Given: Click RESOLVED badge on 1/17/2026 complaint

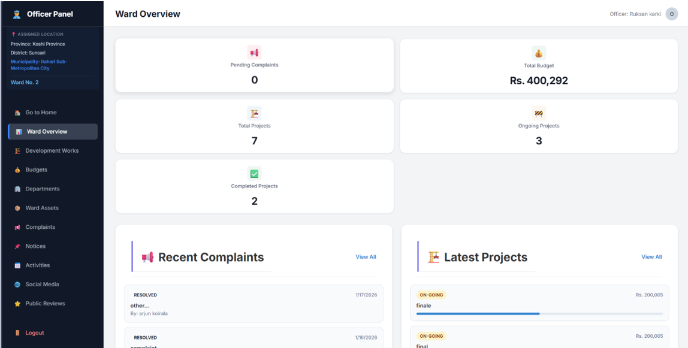Looking at the screenshot, I should point(145,295).
